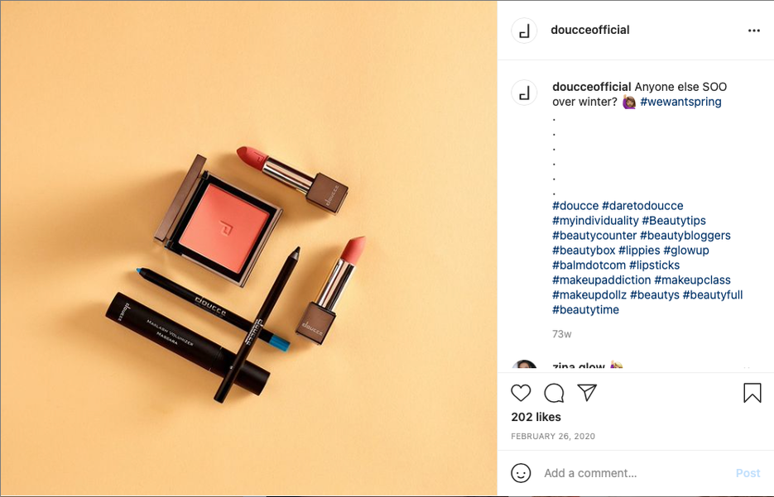This screenshot has height=497, width=774.
Task: Open the #beautytime hashtag
Action: pyautogui.click(x=585, y=309)
